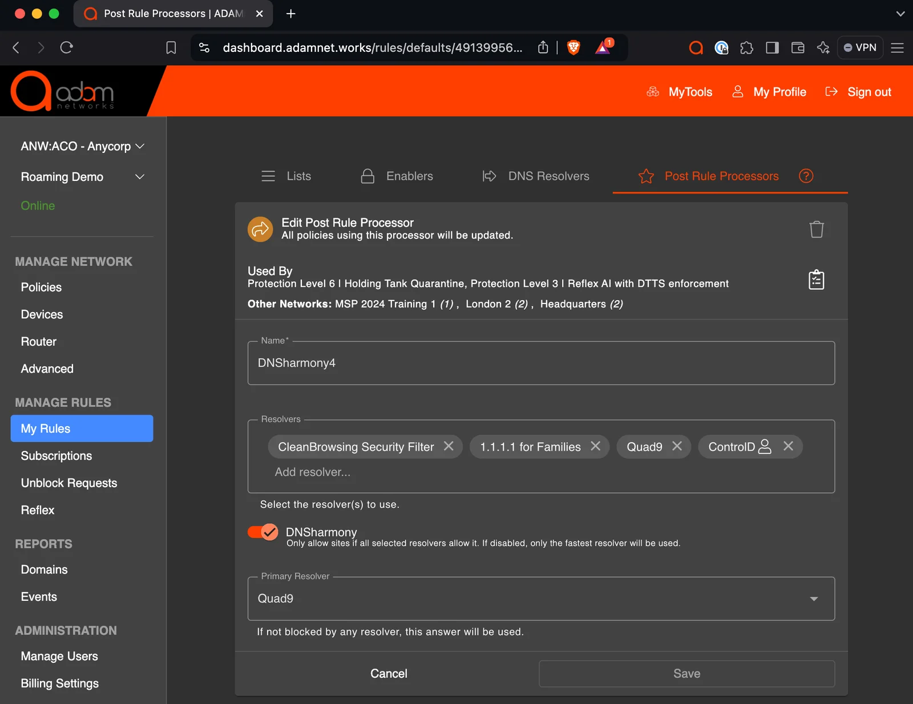Viewport: 913px width, 704px height.
Task: Toggle the browser sidebar panel icon
Action: (x=772, y=47)
